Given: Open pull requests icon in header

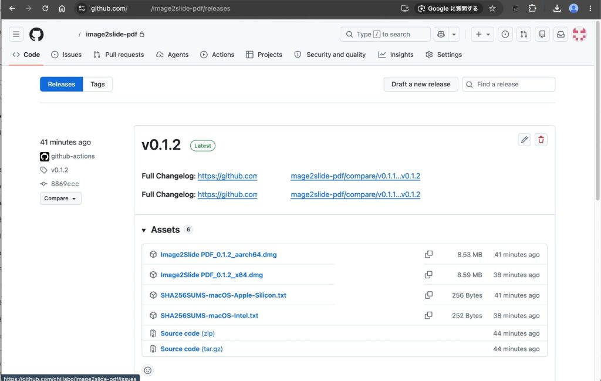Looking at the screenshot, I should click(x=524, y=34).
